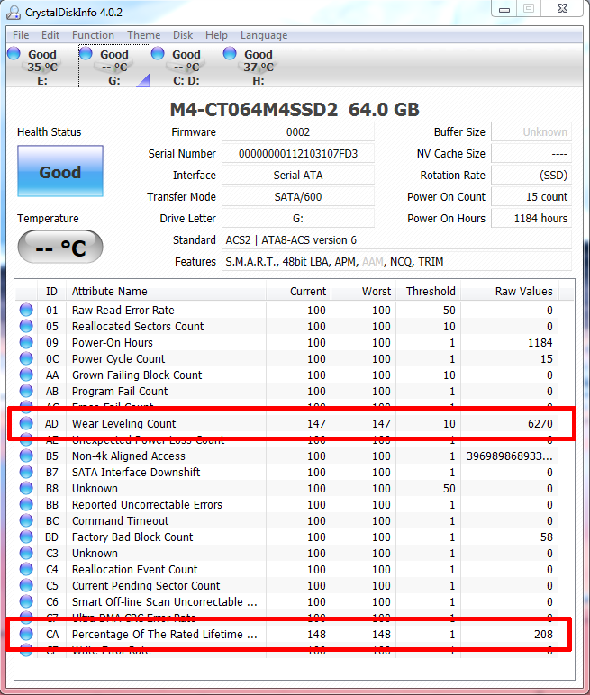This screenshot has width=590, height=695.
Task: Click the Standard field ACS2 | ATA8-ACS
Action: click(x=396, y=240)
